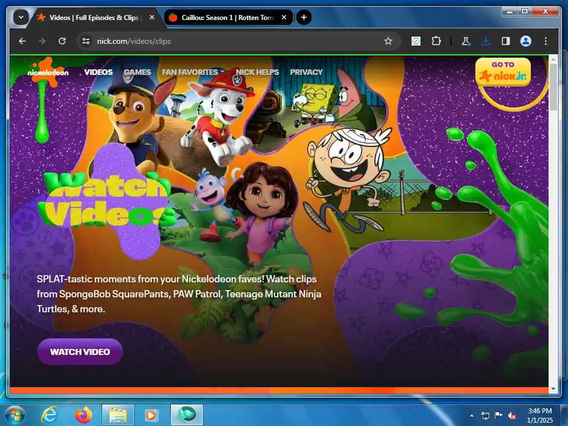Close the Caillou Rotten Tomatoes tab

(x=284, y=17)
